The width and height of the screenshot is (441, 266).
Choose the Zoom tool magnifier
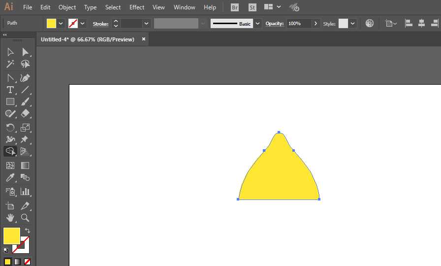[x=25, y=218]
